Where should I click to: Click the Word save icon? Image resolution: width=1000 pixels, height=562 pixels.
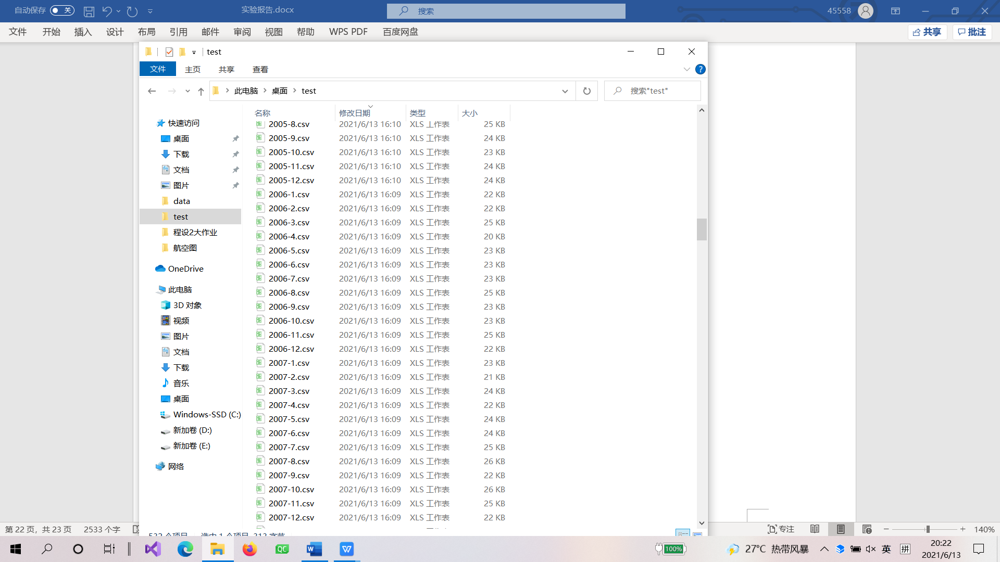(89, 11)
